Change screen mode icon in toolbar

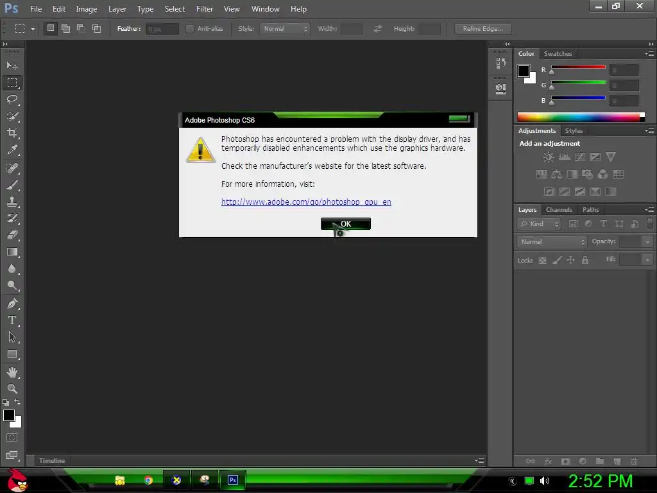click(x=12, y=455)
